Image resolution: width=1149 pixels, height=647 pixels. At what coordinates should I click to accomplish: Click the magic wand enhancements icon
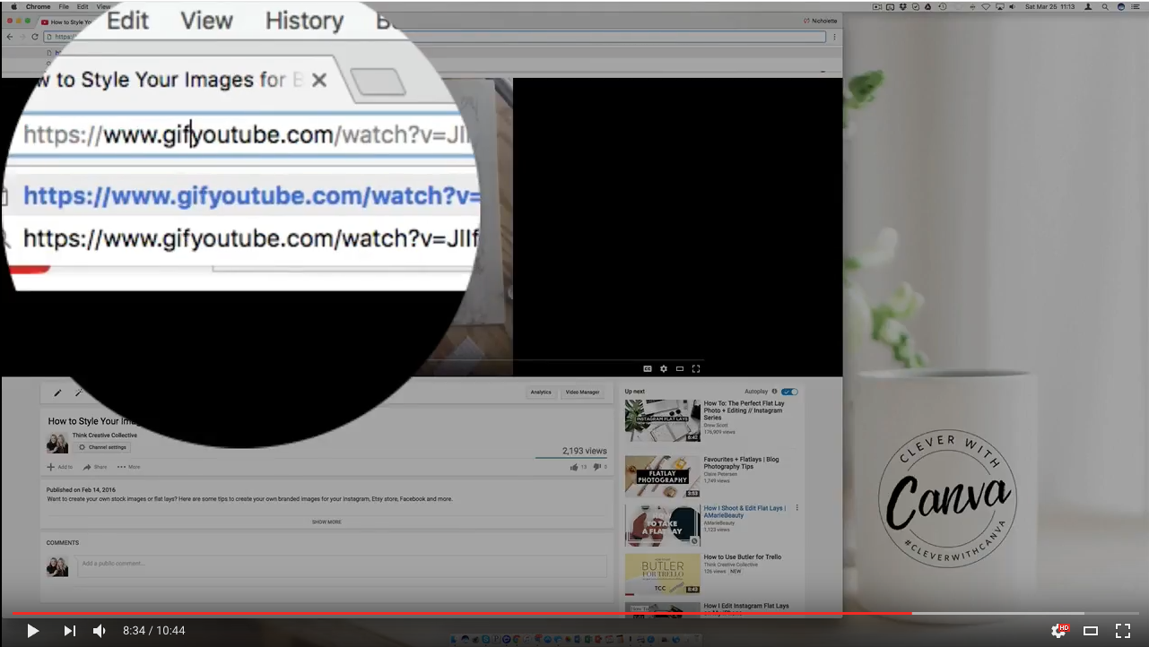pyautogui.click(x=78, y=393)
